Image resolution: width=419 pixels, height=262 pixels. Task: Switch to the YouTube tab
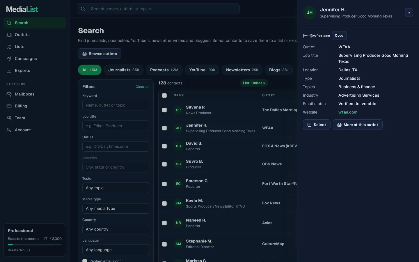(x=202, y=70)
